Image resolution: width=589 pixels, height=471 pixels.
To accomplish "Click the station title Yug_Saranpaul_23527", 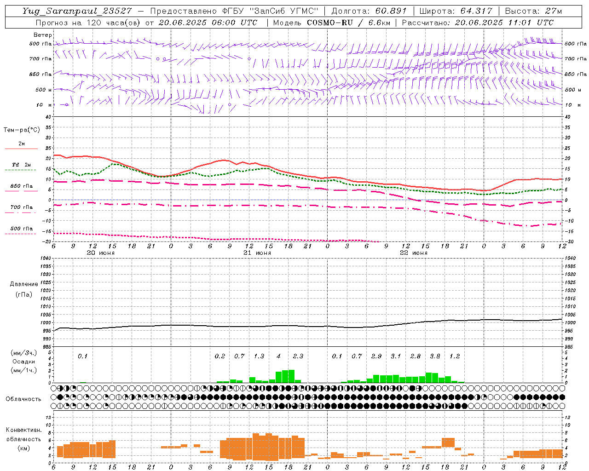I will pos(77,11).
